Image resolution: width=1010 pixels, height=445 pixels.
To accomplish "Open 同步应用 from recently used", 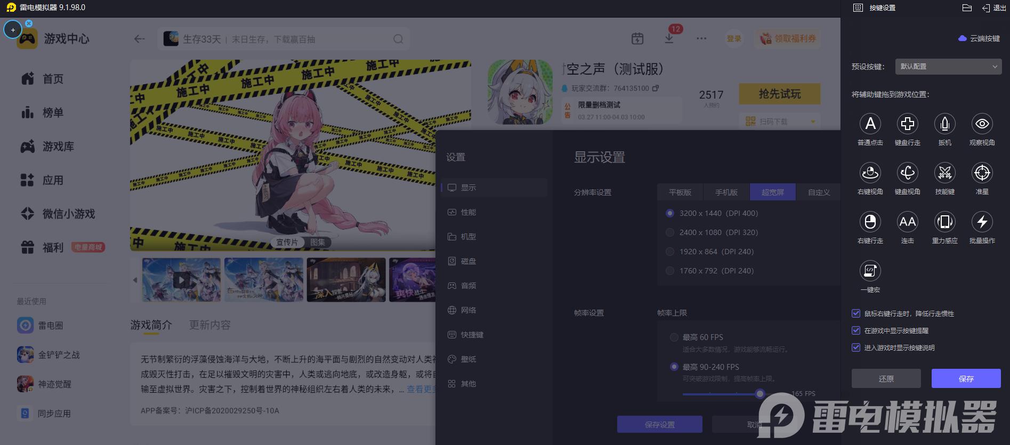I will pos(44,413).
